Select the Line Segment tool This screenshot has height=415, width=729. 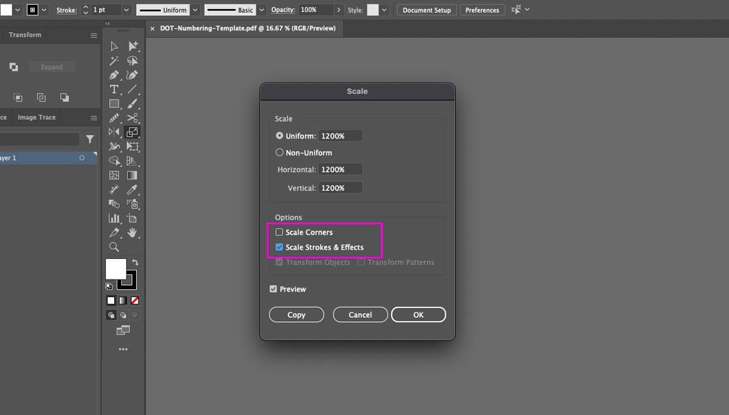pyautogui.click(x=132, y=89)
